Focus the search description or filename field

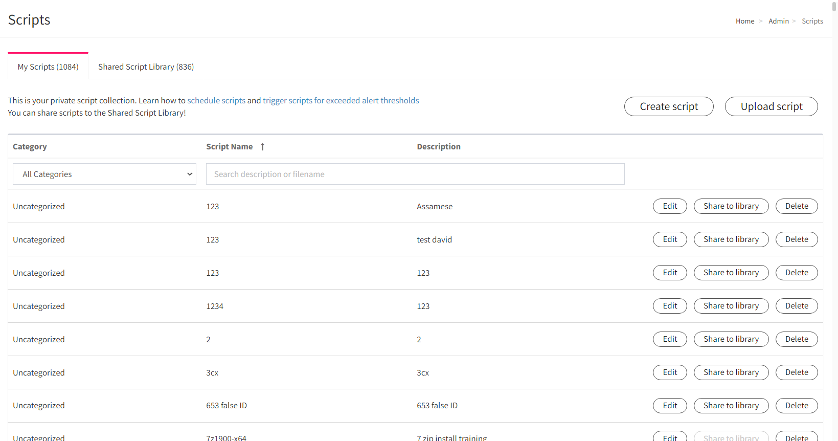pyautogui.click(x=415, y=174)
